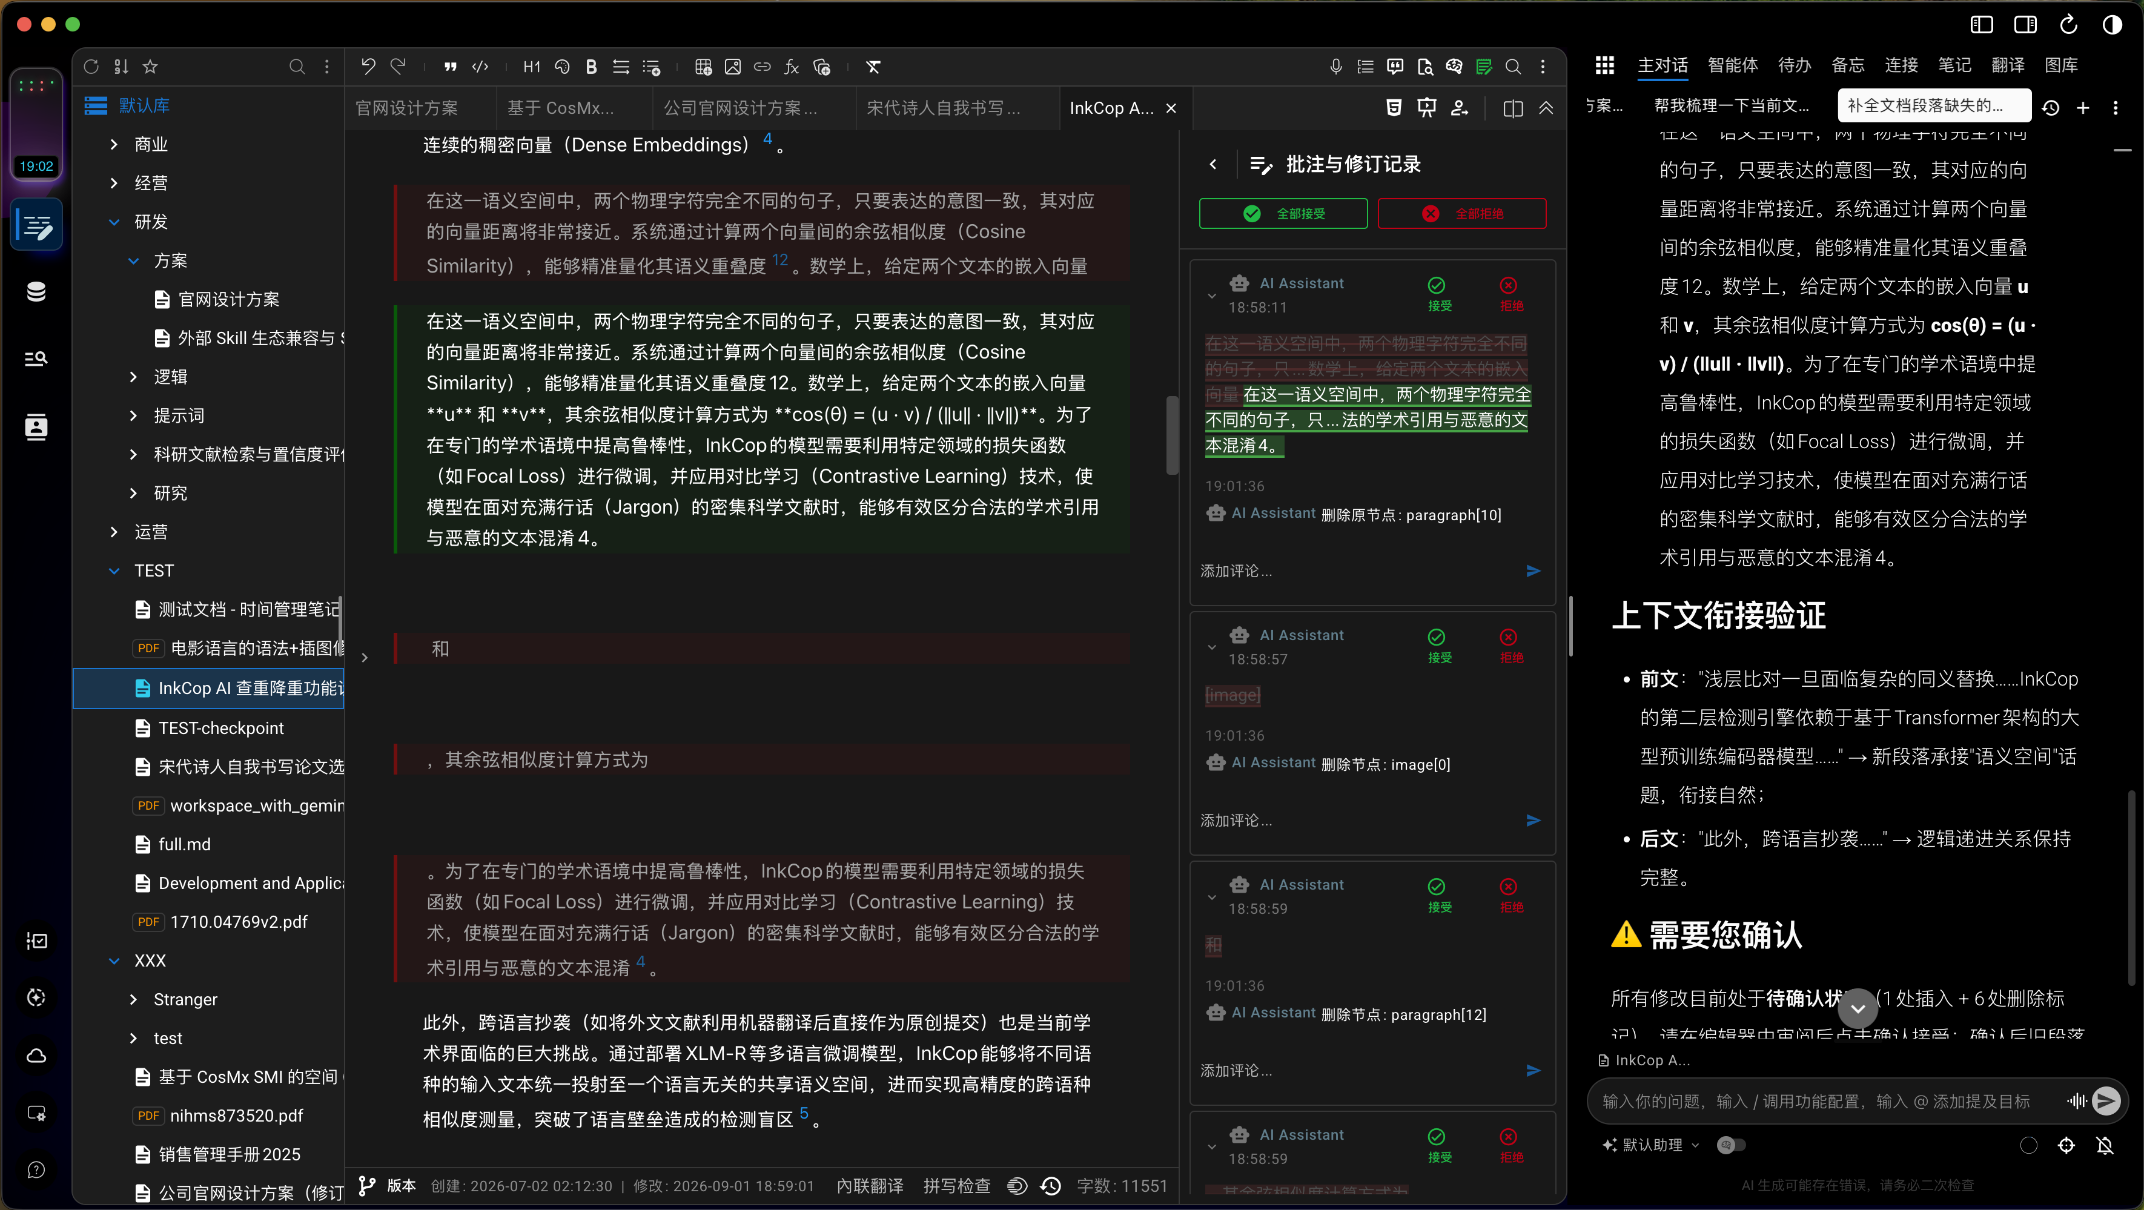
Task: Open version history icon in status bar
Action: (1051, 1186)
